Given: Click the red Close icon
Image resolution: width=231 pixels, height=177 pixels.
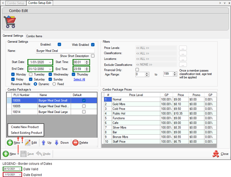Looking at the screenshot, I should (x=216, y=154).
